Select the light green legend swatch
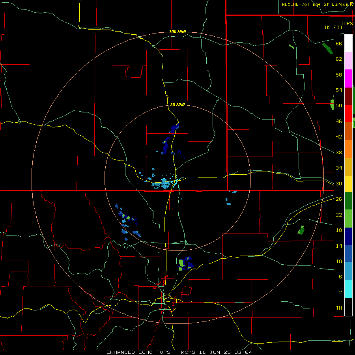Viewport: 355px width, 355px height. point(348,219)
